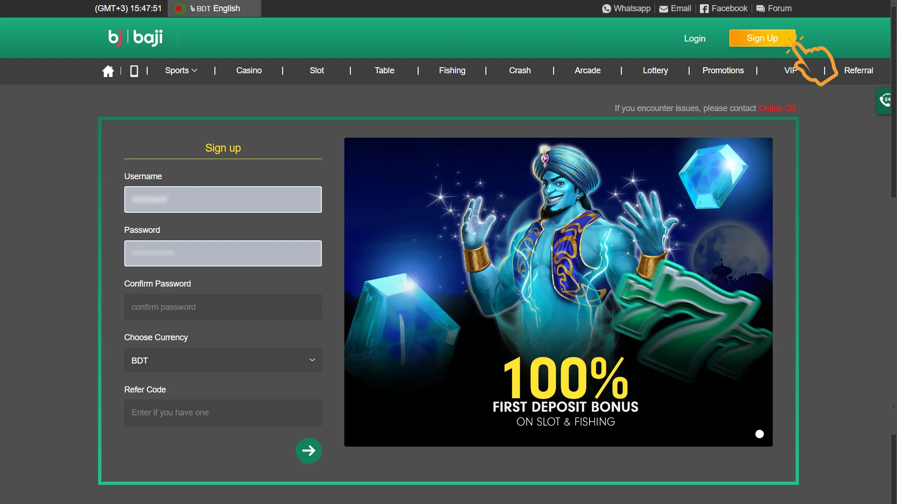Open the Promotions menu item
The height and width of the screenshot is (504, 897).
[x=723, y=70]
